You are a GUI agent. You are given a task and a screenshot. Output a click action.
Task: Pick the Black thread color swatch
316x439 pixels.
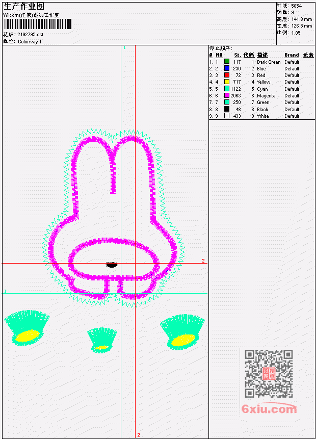pyautogui.click(x=227, y=109)
